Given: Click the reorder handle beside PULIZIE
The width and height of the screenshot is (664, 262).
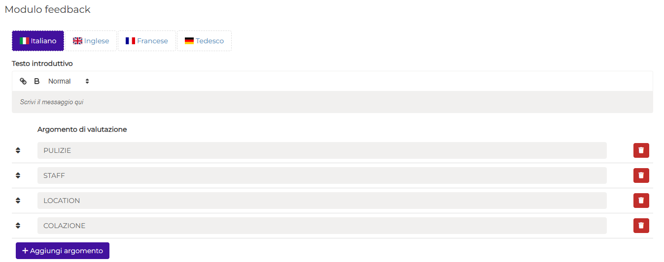Looking at the screenshot, I should (x=18, y=150).
